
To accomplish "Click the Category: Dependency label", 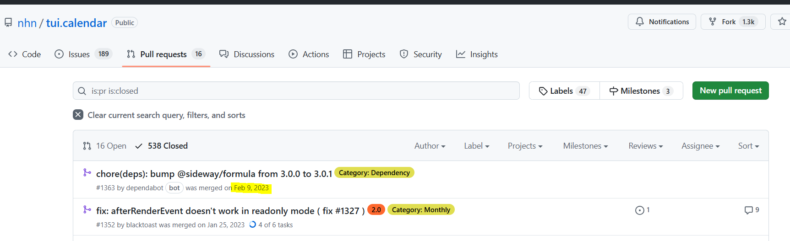I will click(374, 173).
